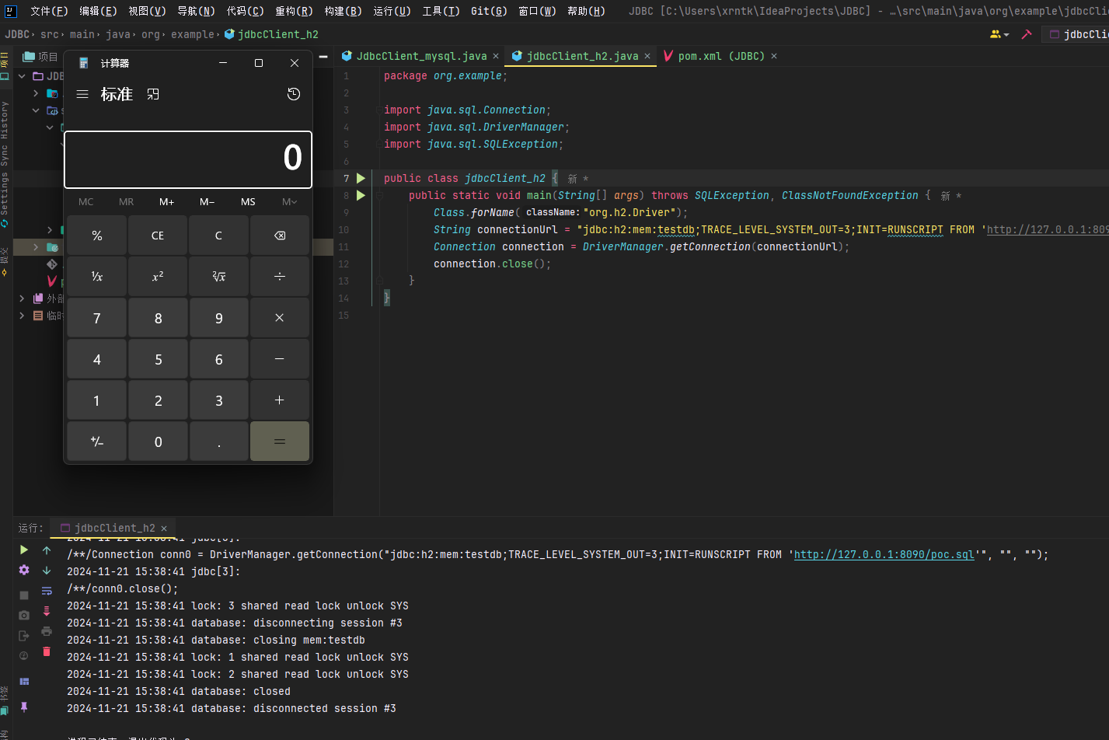Click console line 'database: disconnected session #3'
The image size is (1109, 740).
tap(232, 708)
